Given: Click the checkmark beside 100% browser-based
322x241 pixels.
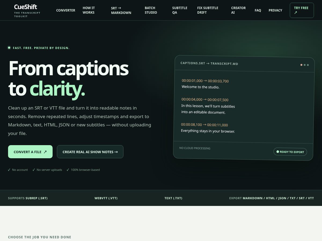Looking at the screenshot, I should pos(68,170).
